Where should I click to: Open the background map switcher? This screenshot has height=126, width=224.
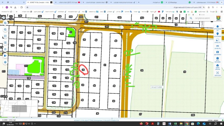click(x=217, y=53)
